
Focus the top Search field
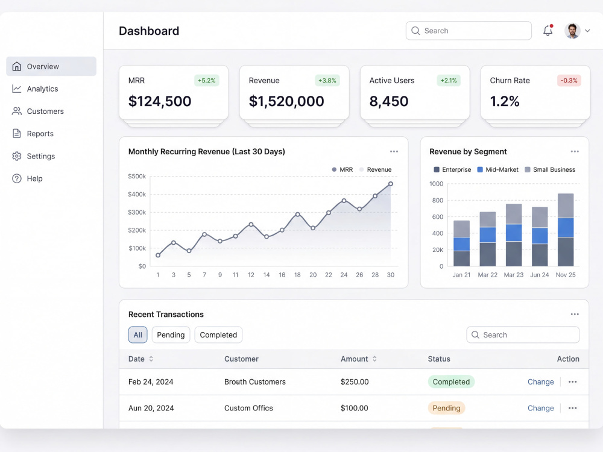pos(469,31)
